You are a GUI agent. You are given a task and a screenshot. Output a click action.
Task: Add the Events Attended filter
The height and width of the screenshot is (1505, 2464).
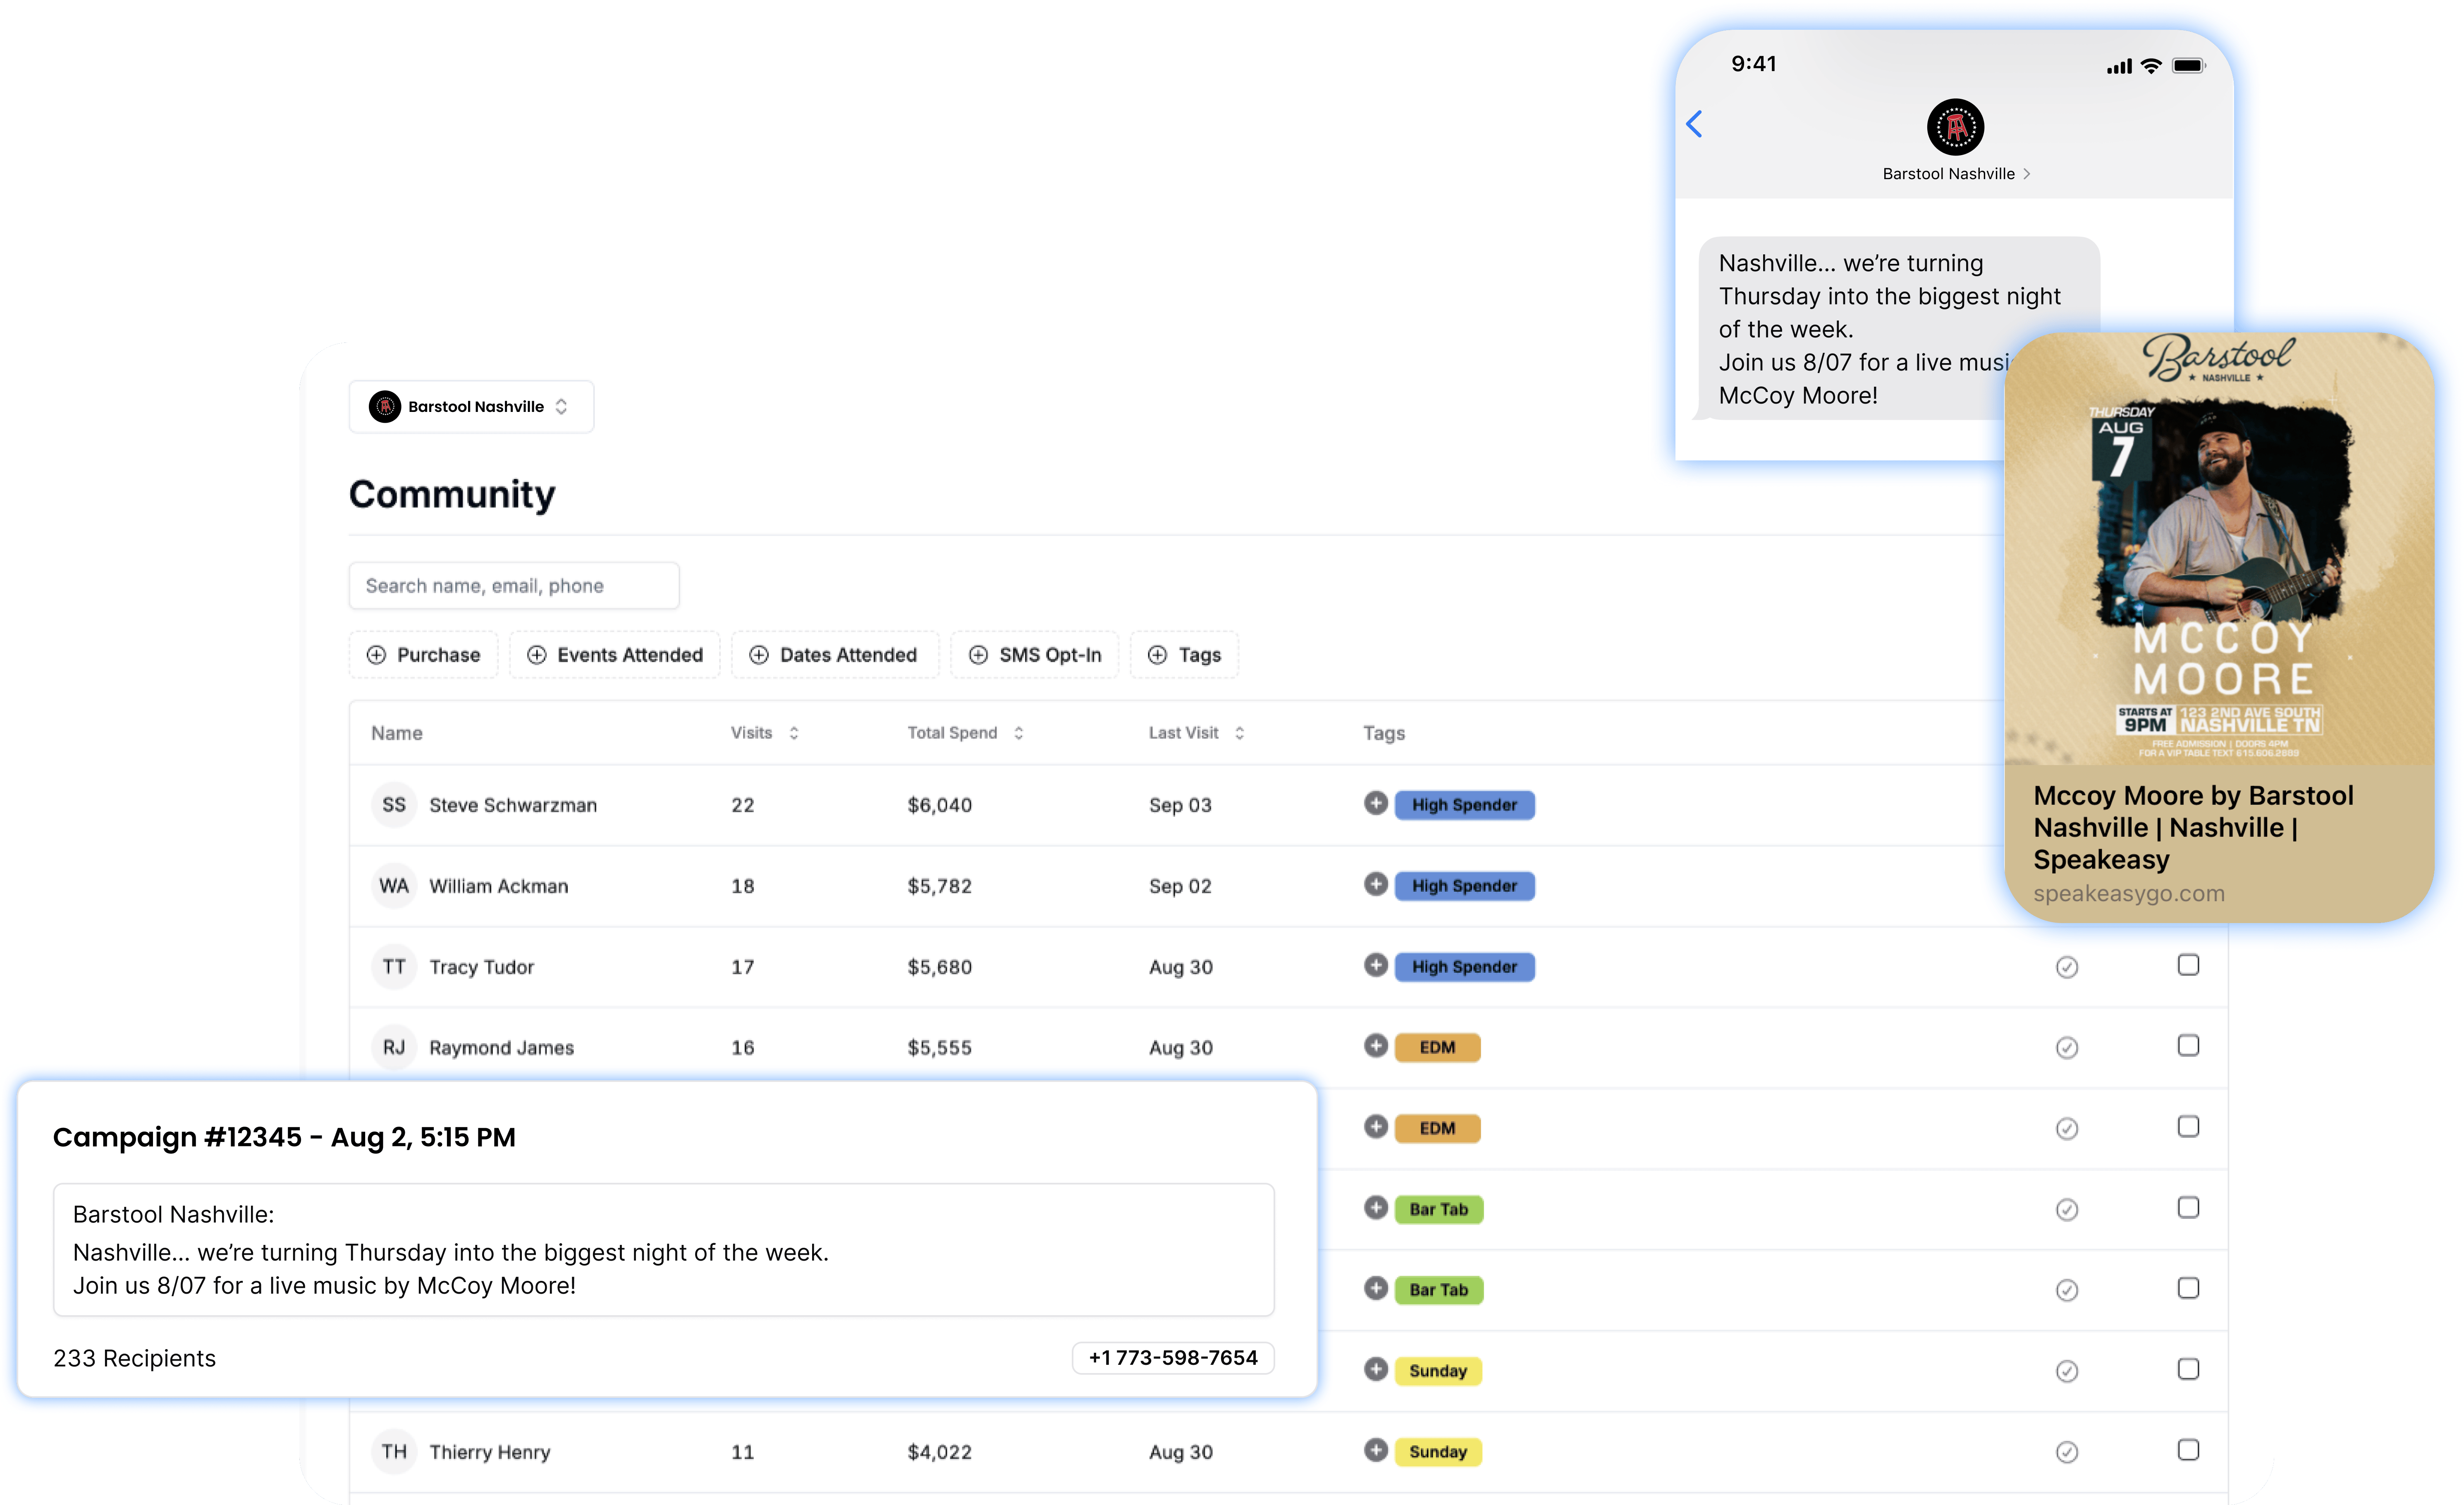(615, 655)
